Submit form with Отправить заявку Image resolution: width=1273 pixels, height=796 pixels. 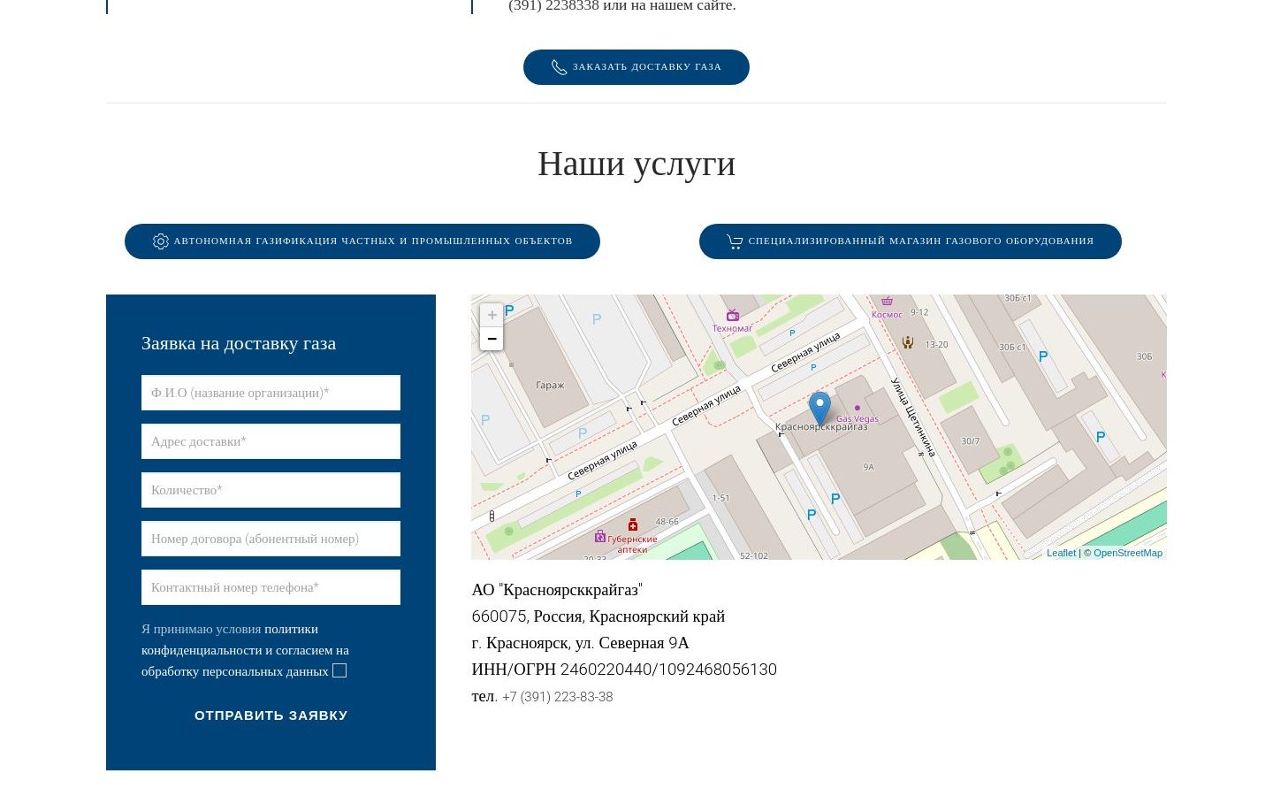[x=271, y=716]
